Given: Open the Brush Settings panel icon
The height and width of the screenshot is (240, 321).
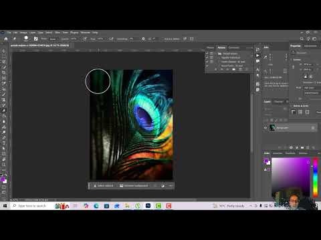Looking at the screenshot, I should tap(35, 39).
